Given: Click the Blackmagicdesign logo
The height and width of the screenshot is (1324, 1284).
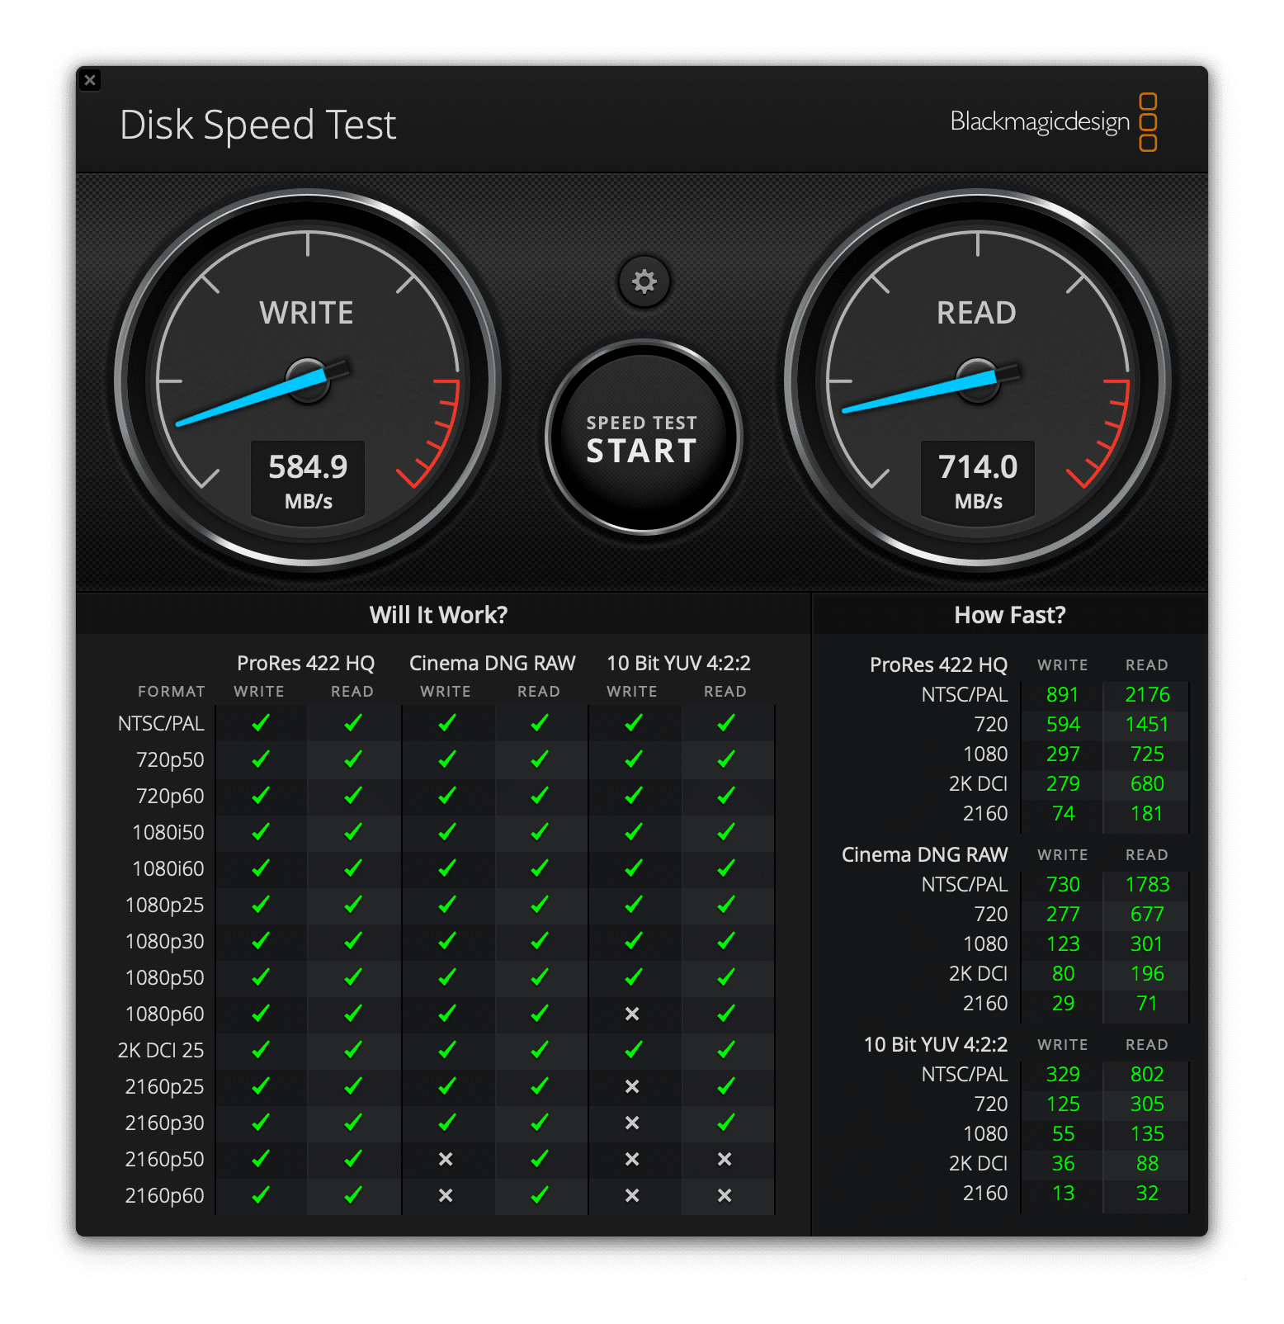Looking at the screenshot, I should [x=1053, y=122].
